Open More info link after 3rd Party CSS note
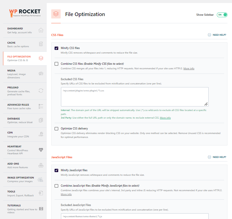 (x=165, y=118)
